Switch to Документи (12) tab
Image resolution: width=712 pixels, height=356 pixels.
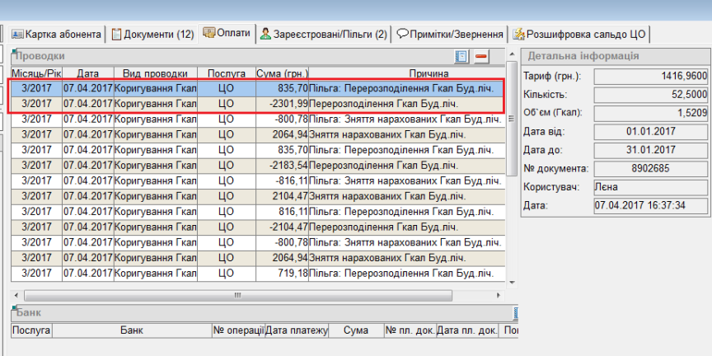pyautogui.click(x=152, y=34)
